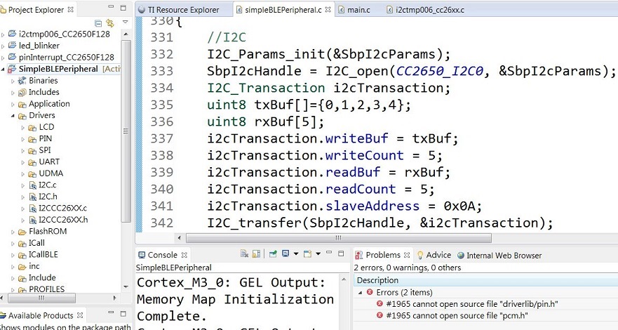Open the i2ctmp006_cc26xx.c editor tab
The width and height of the screenshot is (618, 330).
point(426,10)
